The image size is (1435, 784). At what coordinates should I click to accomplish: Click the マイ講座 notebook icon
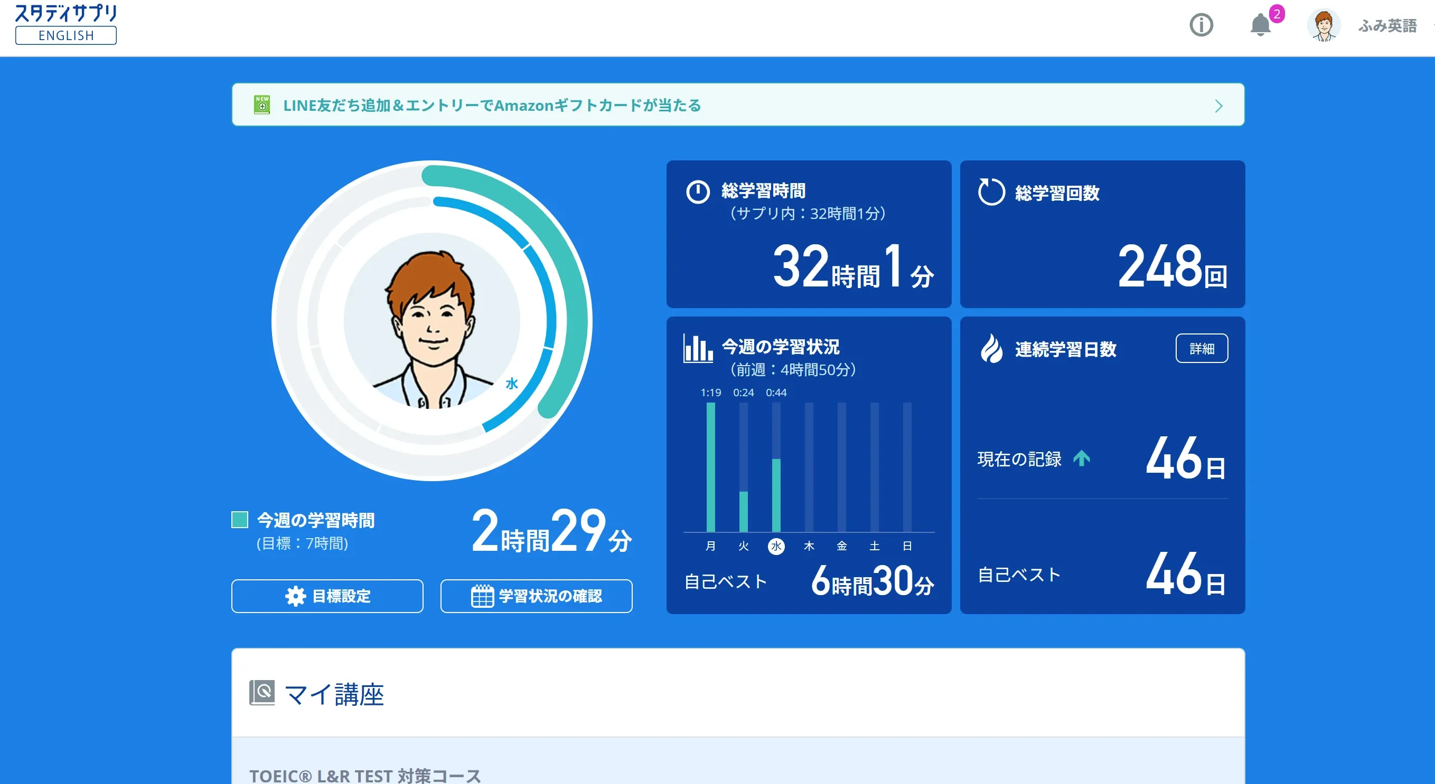pos(262,693)
